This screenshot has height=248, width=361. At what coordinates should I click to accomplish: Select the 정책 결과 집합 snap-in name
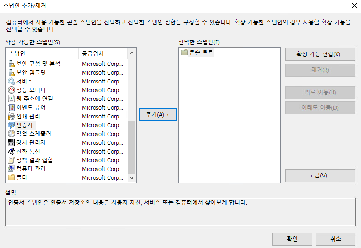point(35,160)
